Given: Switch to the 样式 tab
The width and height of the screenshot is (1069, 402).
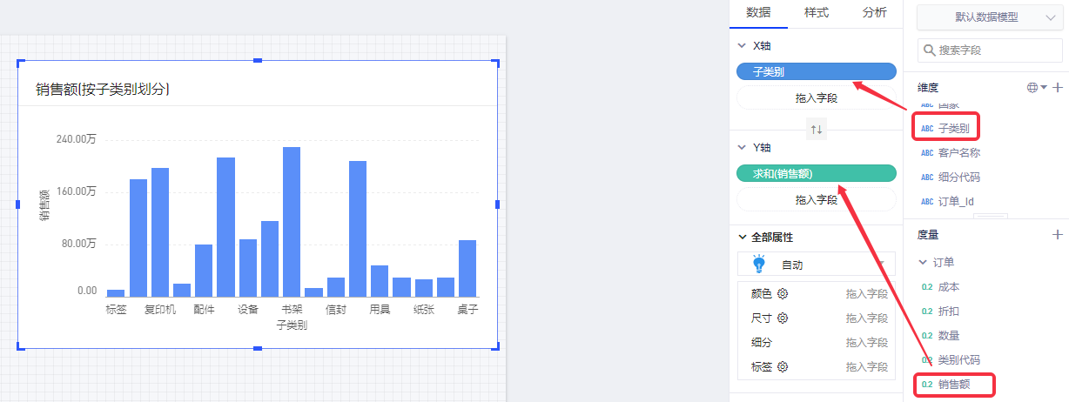Looking at the screenshot, I should [x=817, y=12].
